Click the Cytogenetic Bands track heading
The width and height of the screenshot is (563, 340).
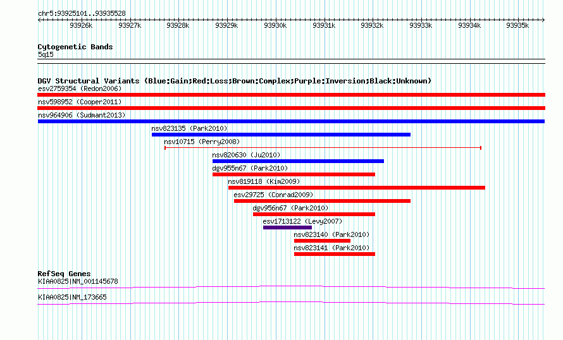[x=75, y=47]
